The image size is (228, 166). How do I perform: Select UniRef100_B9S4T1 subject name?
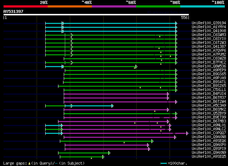pos(209,82)
